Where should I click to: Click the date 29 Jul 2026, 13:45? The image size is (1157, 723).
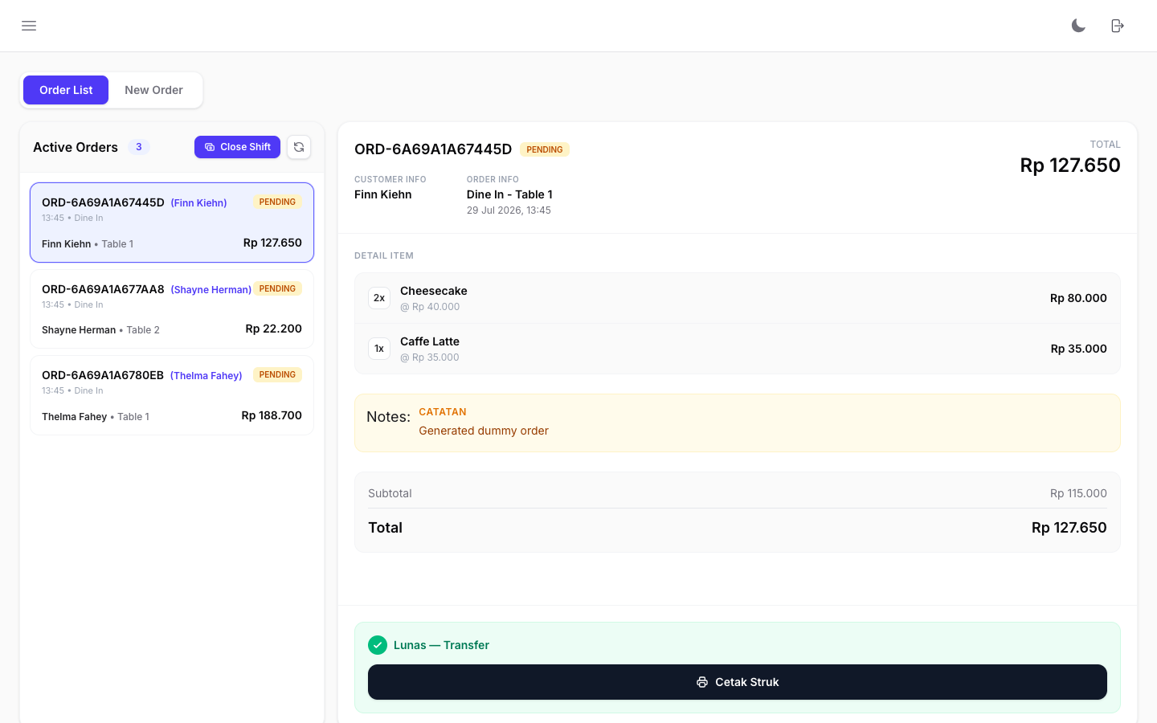click(x=509, y=210)
